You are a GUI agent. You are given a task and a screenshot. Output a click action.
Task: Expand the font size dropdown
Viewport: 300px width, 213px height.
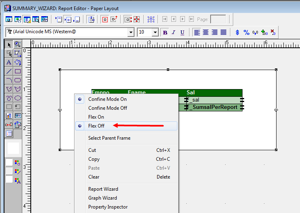click(155, 32)
